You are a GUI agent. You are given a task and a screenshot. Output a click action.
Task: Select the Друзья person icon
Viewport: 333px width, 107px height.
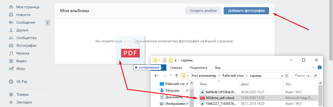(x=11, y=30)
